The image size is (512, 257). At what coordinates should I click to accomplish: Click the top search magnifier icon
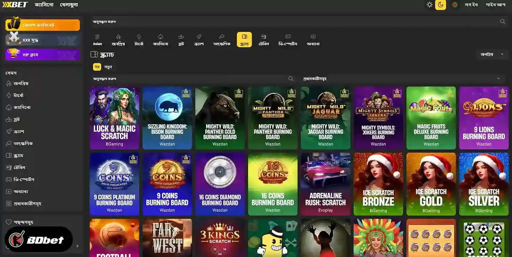point(502,22)
